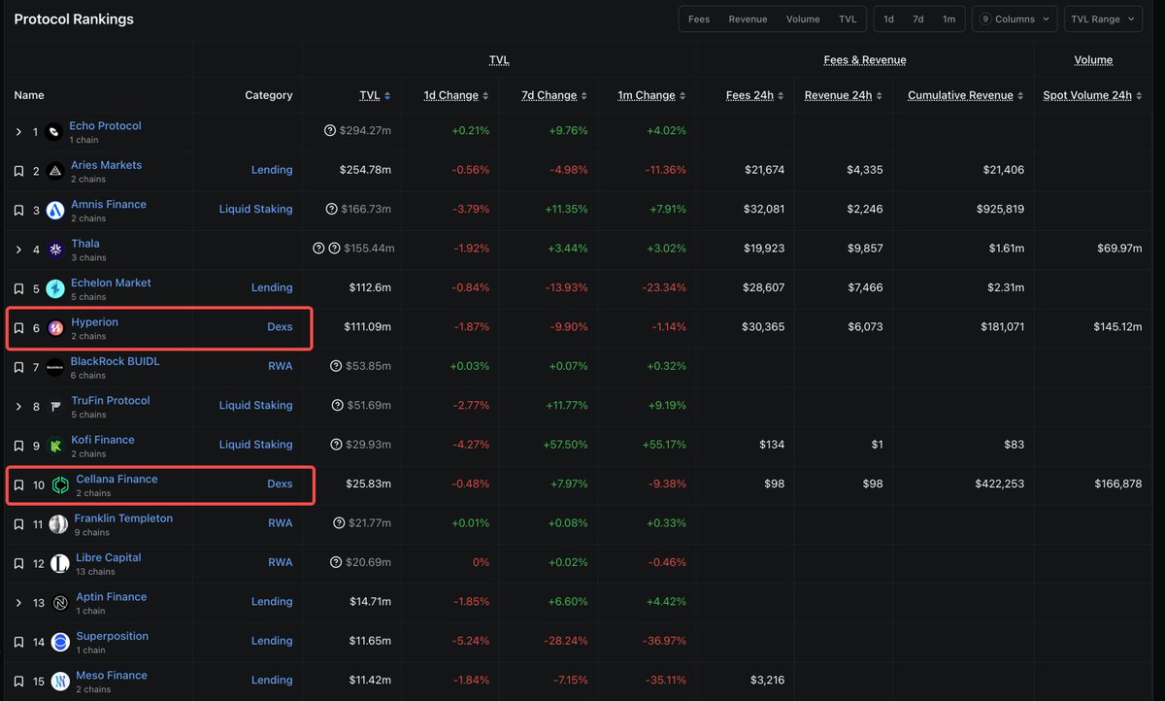Open Meso Finance link
The image size is (1165, 701).
pyautogui.click(x=112, y=675)
